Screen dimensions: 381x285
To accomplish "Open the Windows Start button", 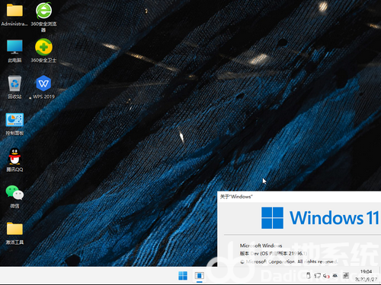I will [183, 276].
